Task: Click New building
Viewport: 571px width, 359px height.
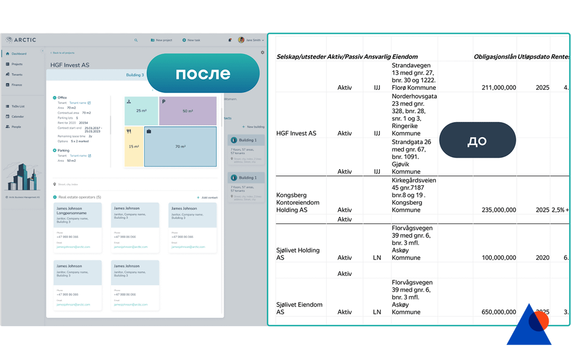Action: [254, 127]
